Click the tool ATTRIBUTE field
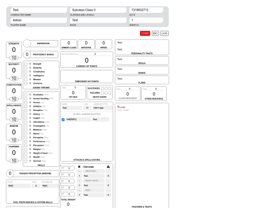The width and height of the screenshot is (278, 208). pyautogui.click(x=50, y=186)
